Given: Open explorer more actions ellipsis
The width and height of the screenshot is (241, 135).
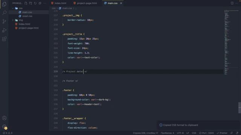Looking at the screenshot, I should click(44, 3).
